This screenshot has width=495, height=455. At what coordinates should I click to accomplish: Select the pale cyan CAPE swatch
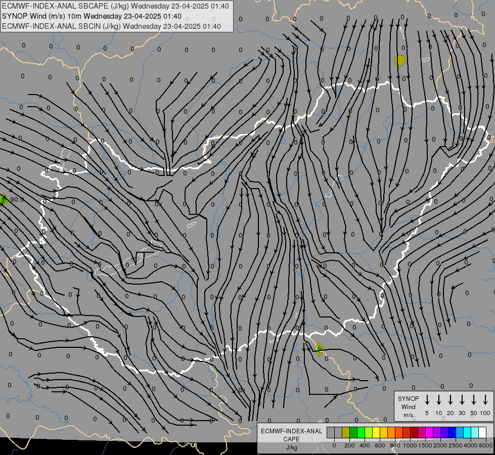(475, 432)
